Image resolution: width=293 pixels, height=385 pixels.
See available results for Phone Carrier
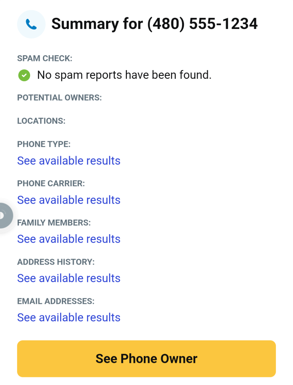(69, 200)
